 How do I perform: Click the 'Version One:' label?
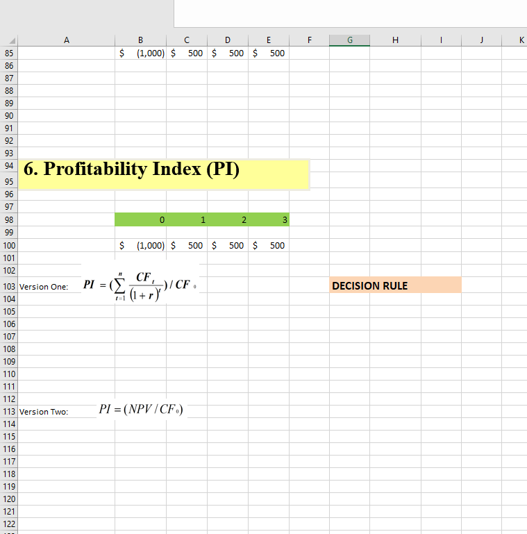coord(44,287)
